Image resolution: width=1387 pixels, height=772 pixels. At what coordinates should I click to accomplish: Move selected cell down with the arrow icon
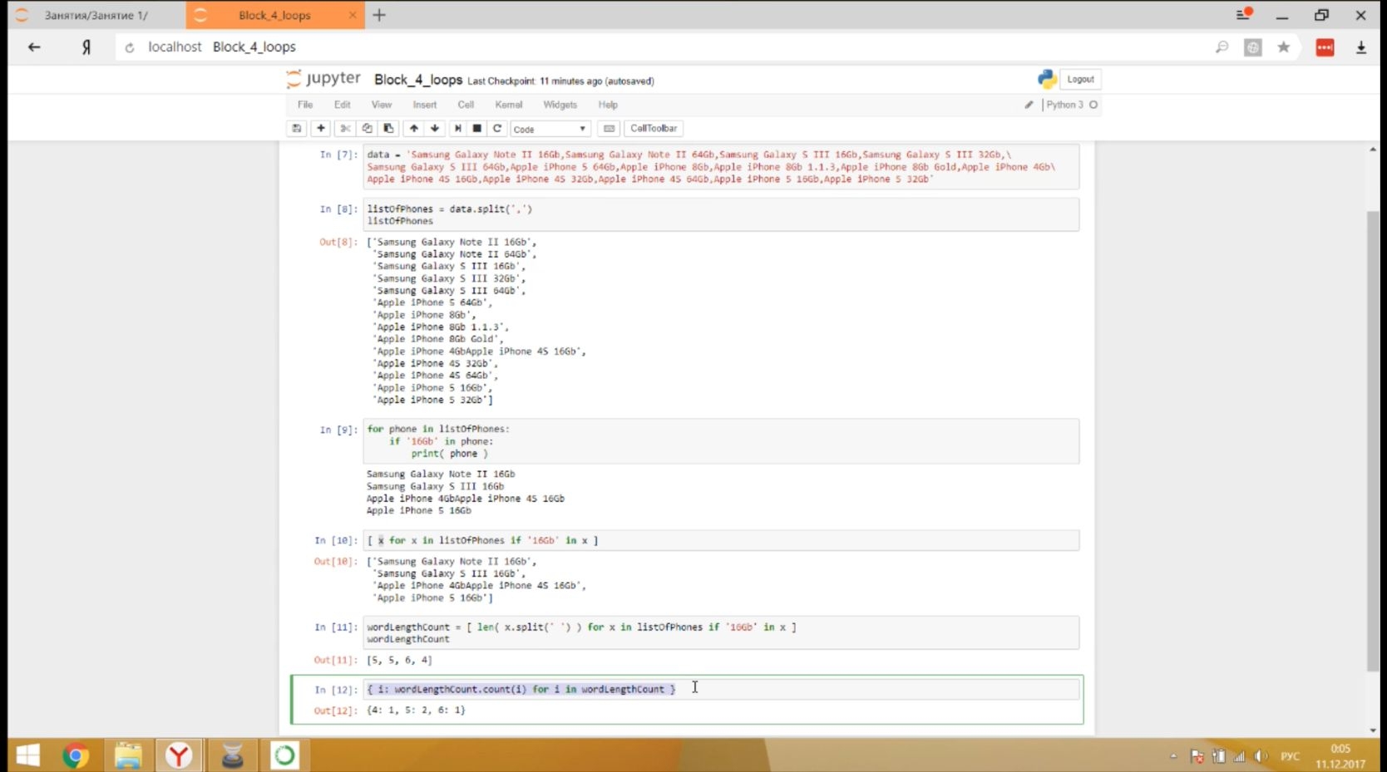pyautogui.click(x=435, y=128)
